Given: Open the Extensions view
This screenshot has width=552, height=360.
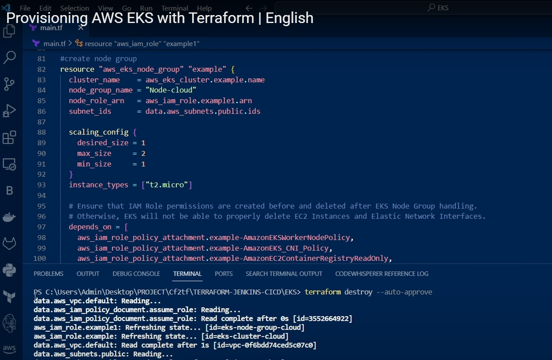Looking at the screenshot, I should (9, 137).
